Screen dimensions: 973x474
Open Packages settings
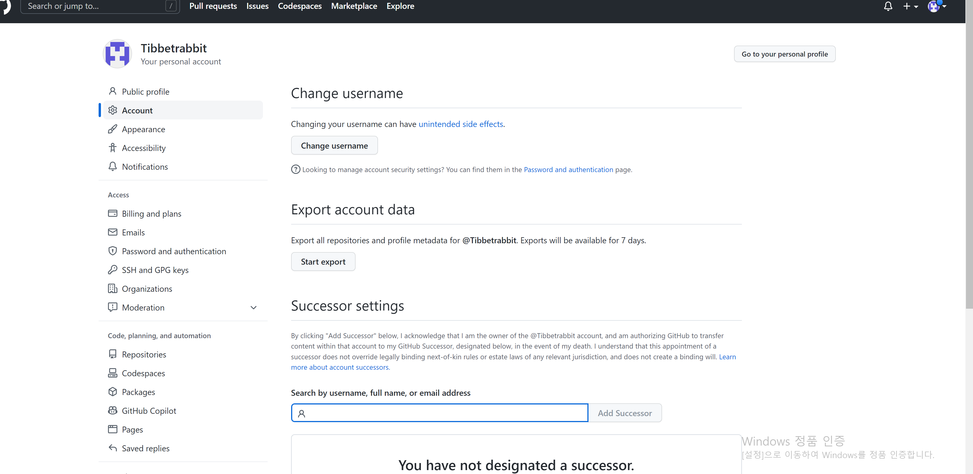click(183, 392)
